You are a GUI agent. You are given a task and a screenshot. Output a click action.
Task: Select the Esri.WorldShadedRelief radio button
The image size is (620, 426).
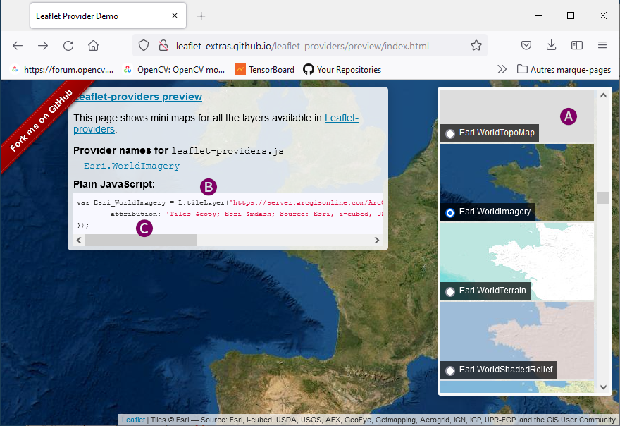coord(450,370)
